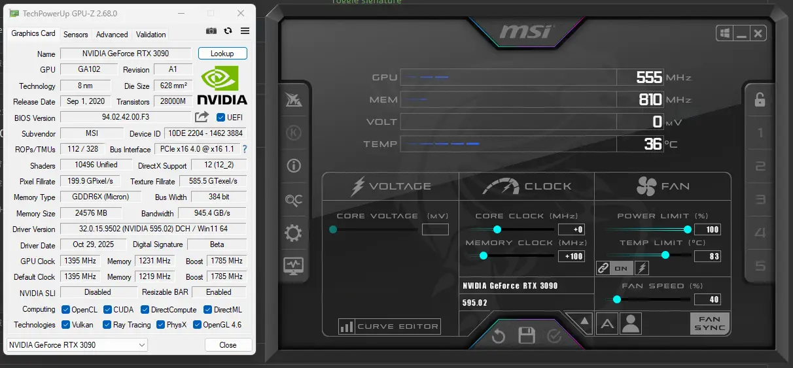The image size is (793, 368).
Task: Click the BIOS export share icon
Action: [202, 117]
